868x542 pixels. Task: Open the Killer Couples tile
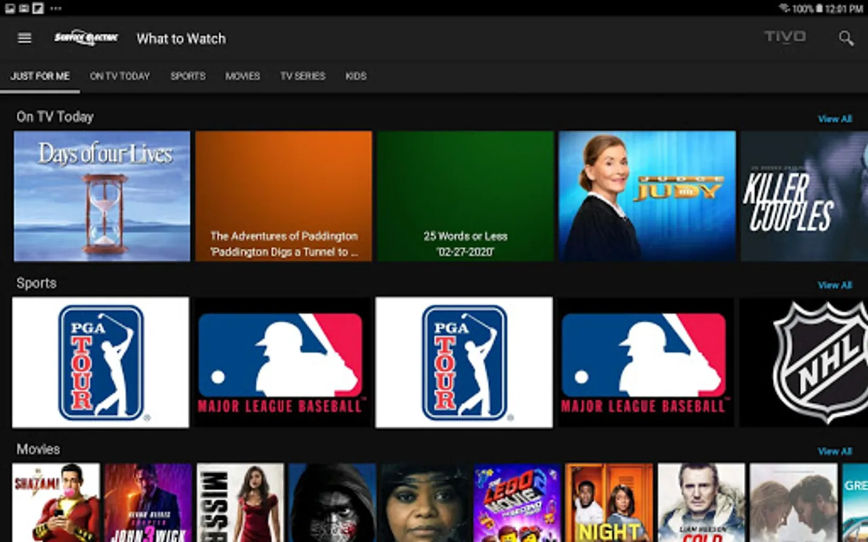804,196
